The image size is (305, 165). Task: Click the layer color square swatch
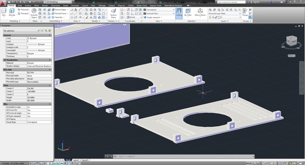coord(219,17)
